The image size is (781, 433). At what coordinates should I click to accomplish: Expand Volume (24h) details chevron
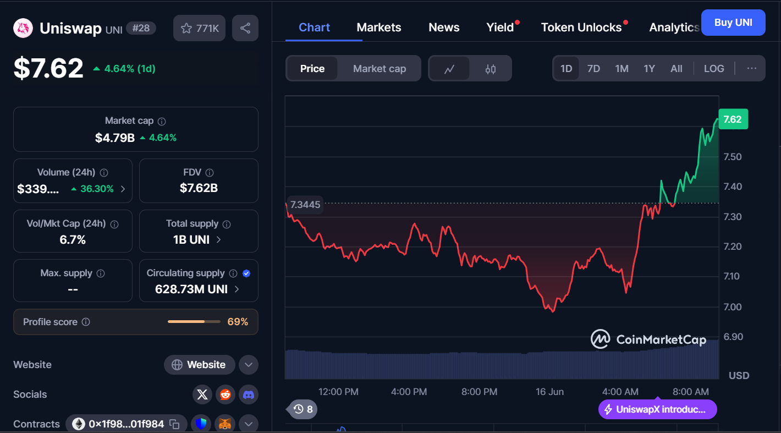coord(123,189)
